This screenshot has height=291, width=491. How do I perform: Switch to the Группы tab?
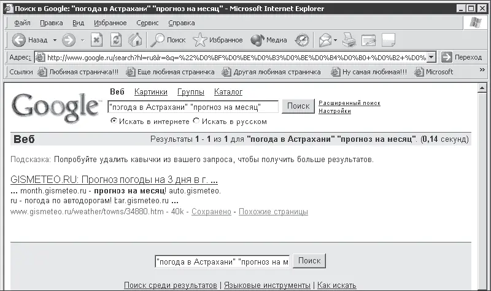pos(191,91)
